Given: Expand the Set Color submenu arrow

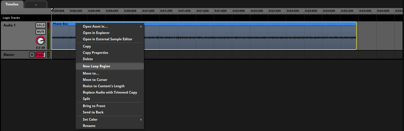Looking at the screenshot, I should (x=141, y=119).
